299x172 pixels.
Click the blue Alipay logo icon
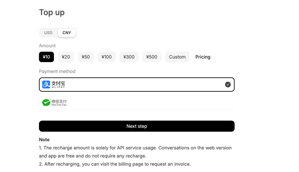[46, 84]
